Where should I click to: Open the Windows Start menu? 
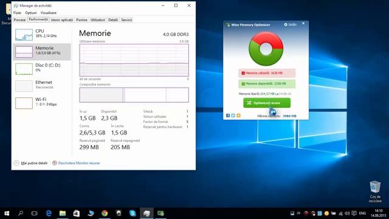pos(7,214)
